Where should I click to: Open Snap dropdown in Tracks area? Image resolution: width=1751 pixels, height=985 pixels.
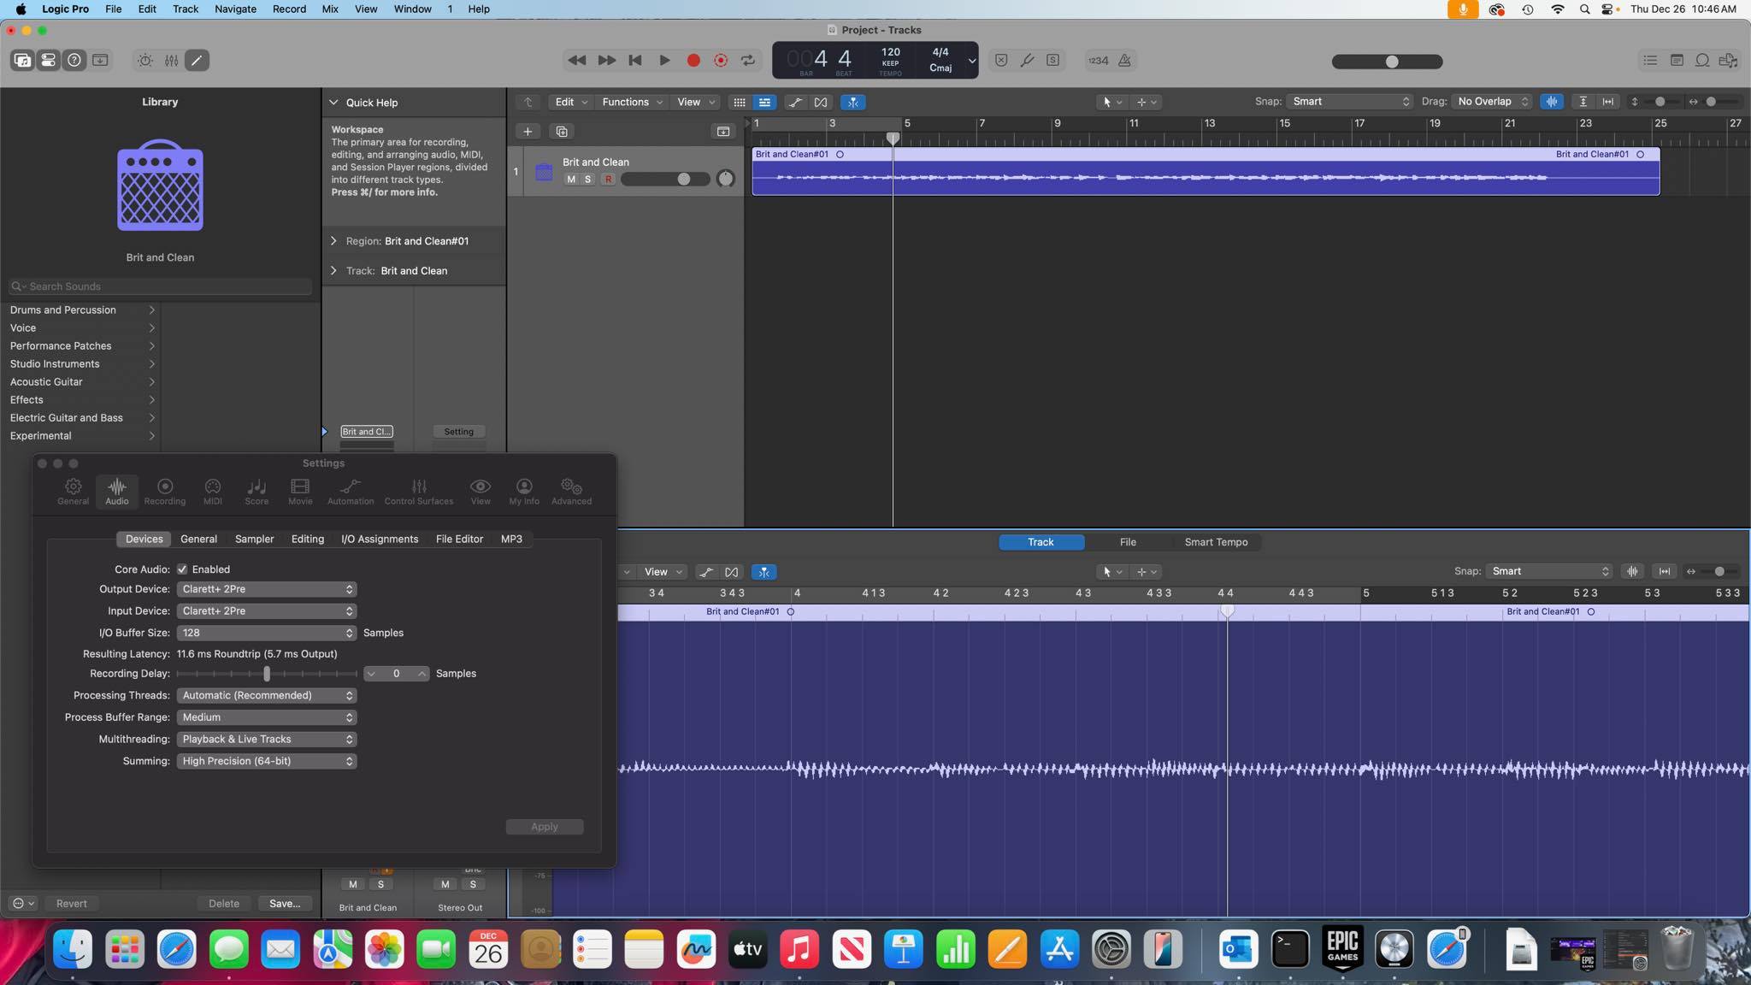click(x=1349, y=102)
